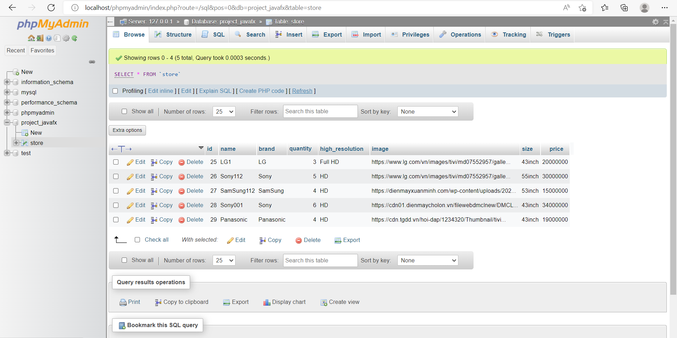Click the Refresh link under the query
The width and height of the screenshot is (677, 338).
(302, 91)
